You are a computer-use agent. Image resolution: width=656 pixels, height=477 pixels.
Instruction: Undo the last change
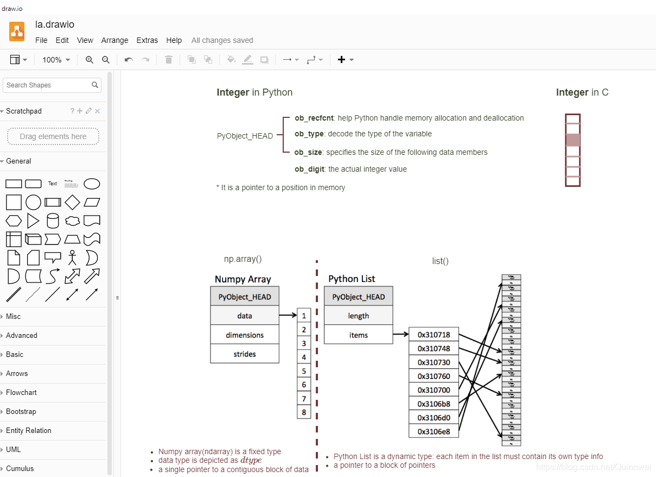pyautogui.click(x=129, y=60)
